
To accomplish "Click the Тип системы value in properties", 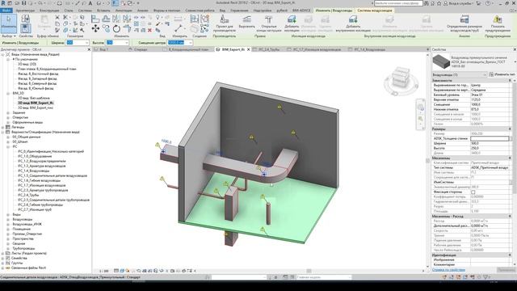I will click(490, 167).
